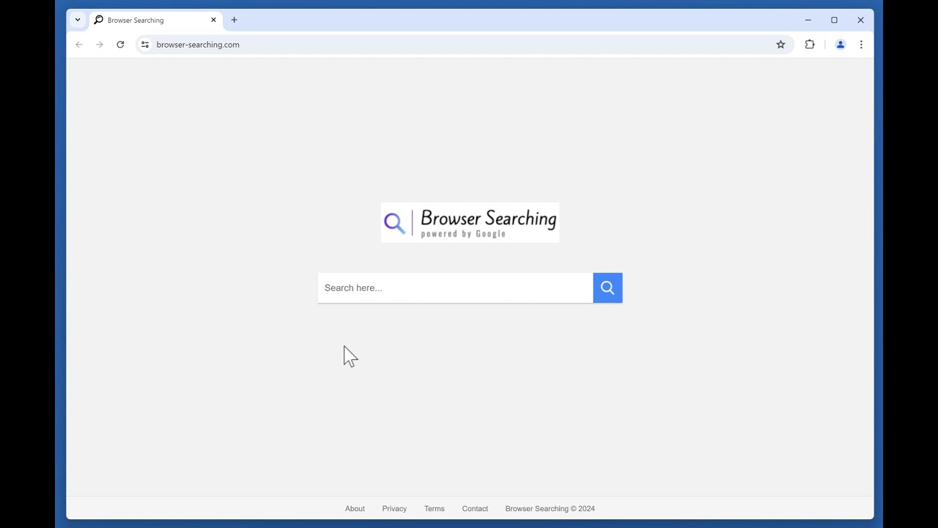Click the blue search magnifier button
This screenshot has width=938, height=528.
click(608, 288)
